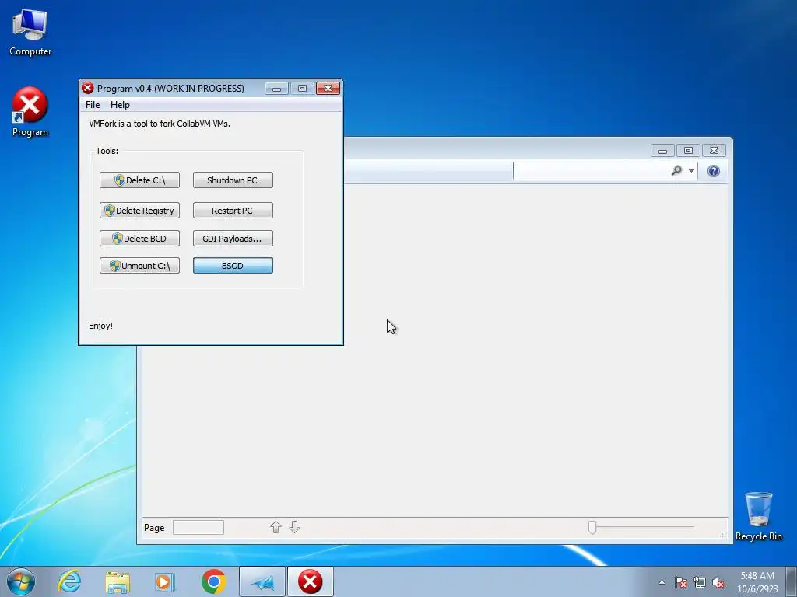Open the Computer desktop icon
797x597 pixels.
[30, 32]
